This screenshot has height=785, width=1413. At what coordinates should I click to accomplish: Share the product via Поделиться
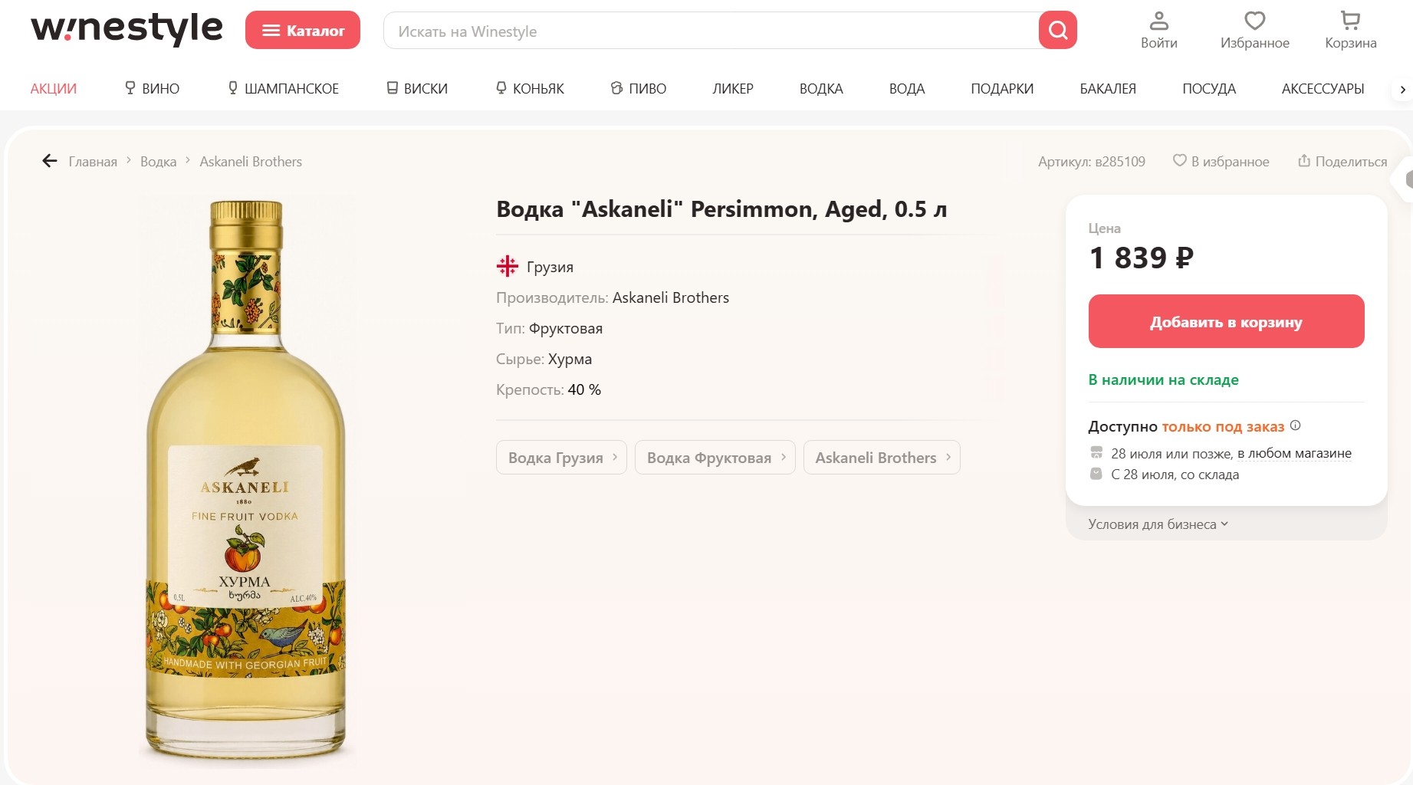pyautogui.click(x=1342, y=161)
